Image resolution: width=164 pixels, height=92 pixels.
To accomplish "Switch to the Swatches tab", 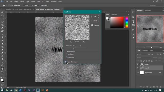I will [114, 14].
